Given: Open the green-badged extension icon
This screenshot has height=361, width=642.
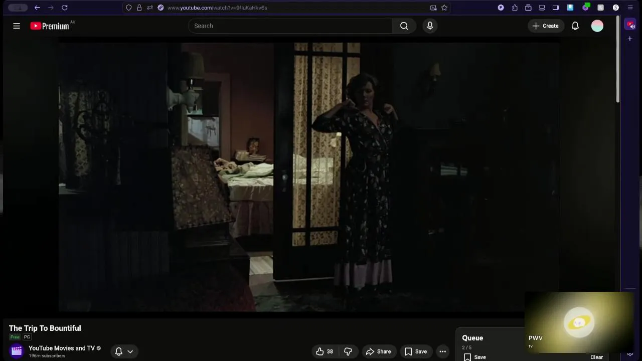Looking at the screenshot, I should coord(586,7).
